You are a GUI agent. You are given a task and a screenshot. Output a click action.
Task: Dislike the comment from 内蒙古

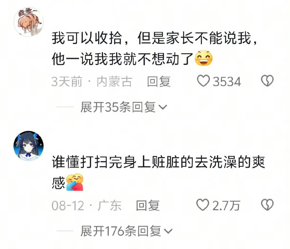coord(267,81)
